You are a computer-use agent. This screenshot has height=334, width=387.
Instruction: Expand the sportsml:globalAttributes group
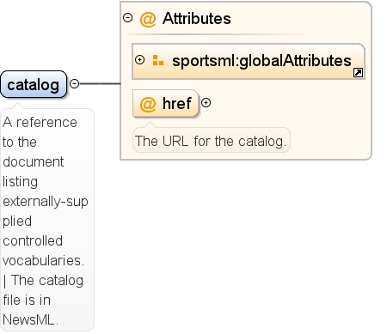[x=139, y=60]
